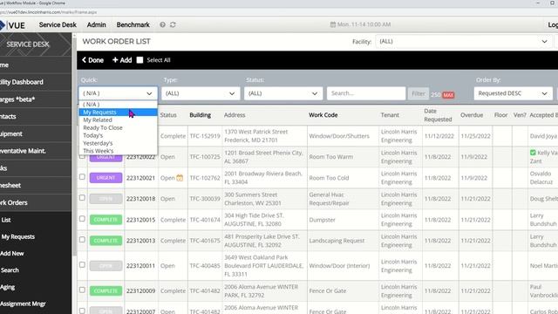Click building TFC-152919 cell
This screenshot has height=314, width=558.
205,136
